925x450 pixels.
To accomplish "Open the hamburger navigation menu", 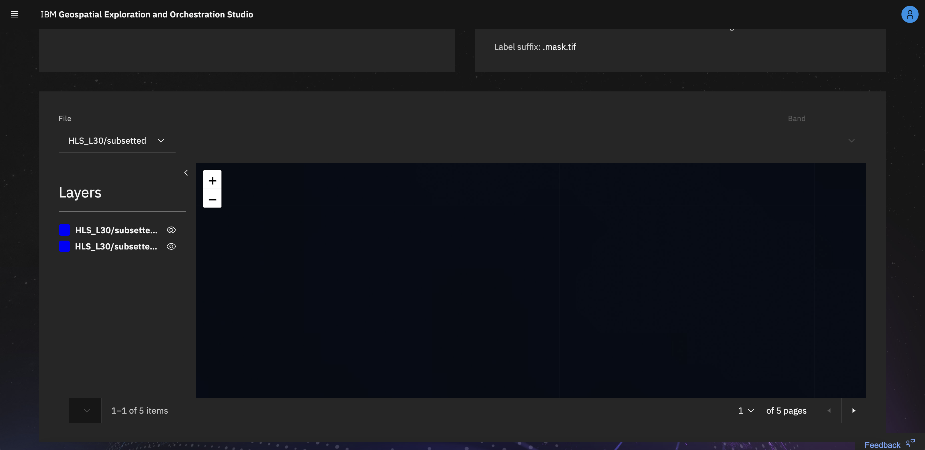I will click(x=15, y=14).
